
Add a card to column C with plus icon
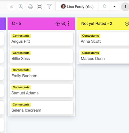[x=58, y=24]
